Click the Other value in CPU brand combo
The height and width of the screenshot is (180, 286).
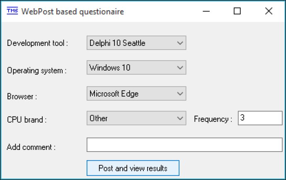point(99,118)
